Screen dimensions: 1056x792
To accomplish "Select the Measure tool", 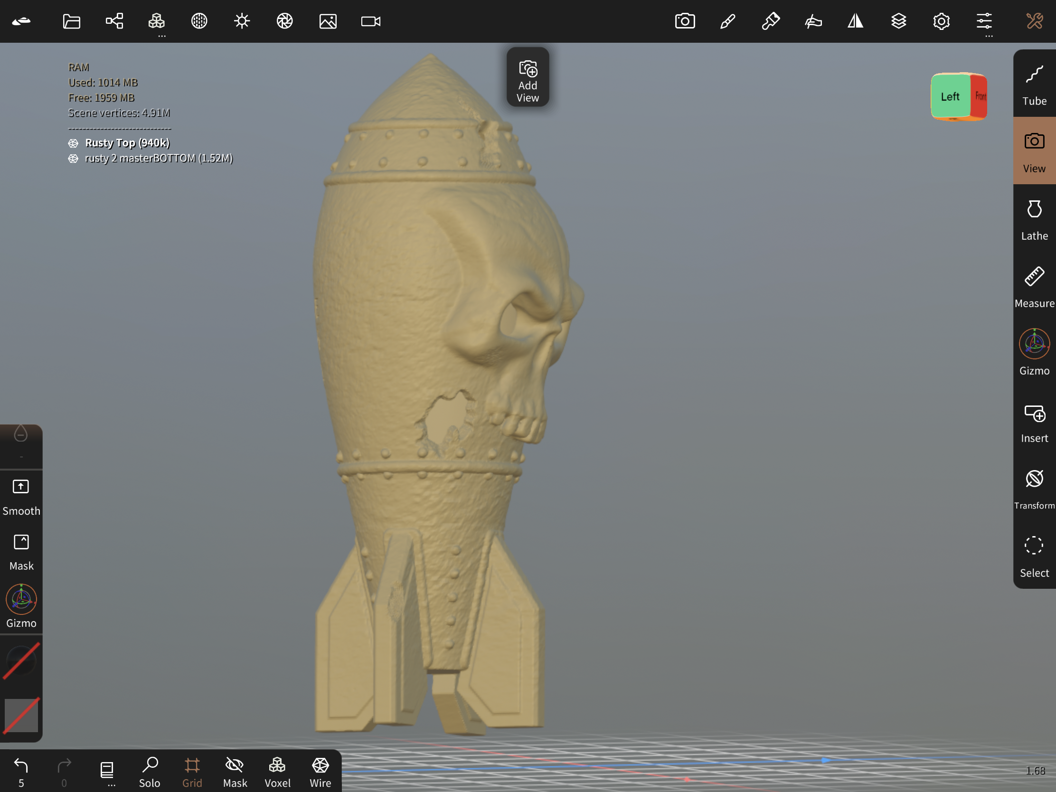I will pos(1035,286).
